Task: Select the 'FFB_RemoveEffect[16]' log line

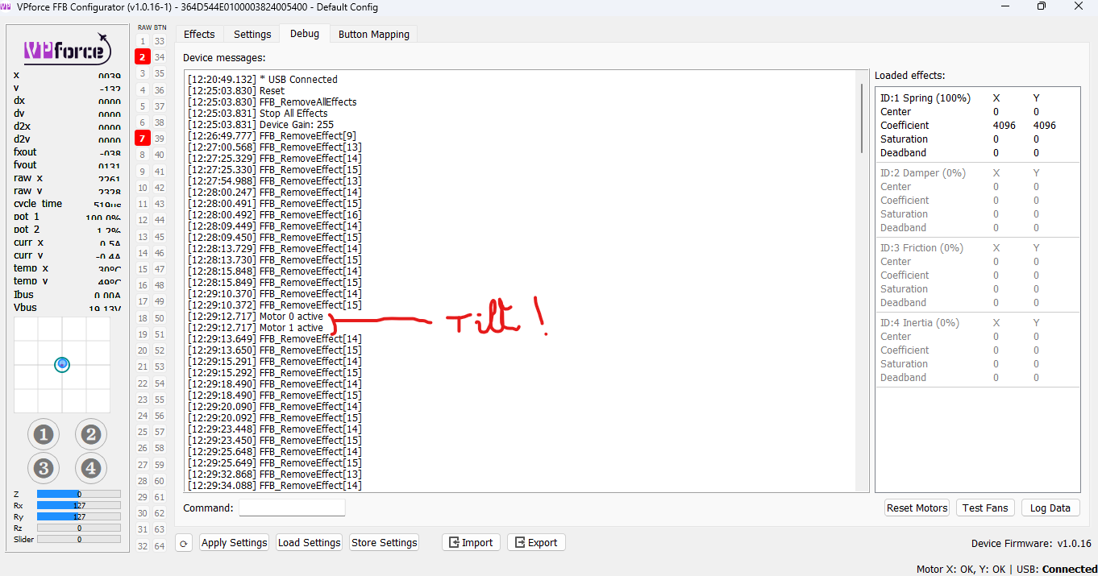Action: click(274, 214)
